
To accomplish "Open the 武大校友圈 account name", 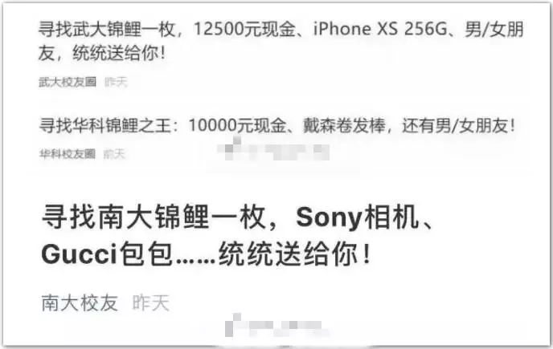I will pos(68,82).
